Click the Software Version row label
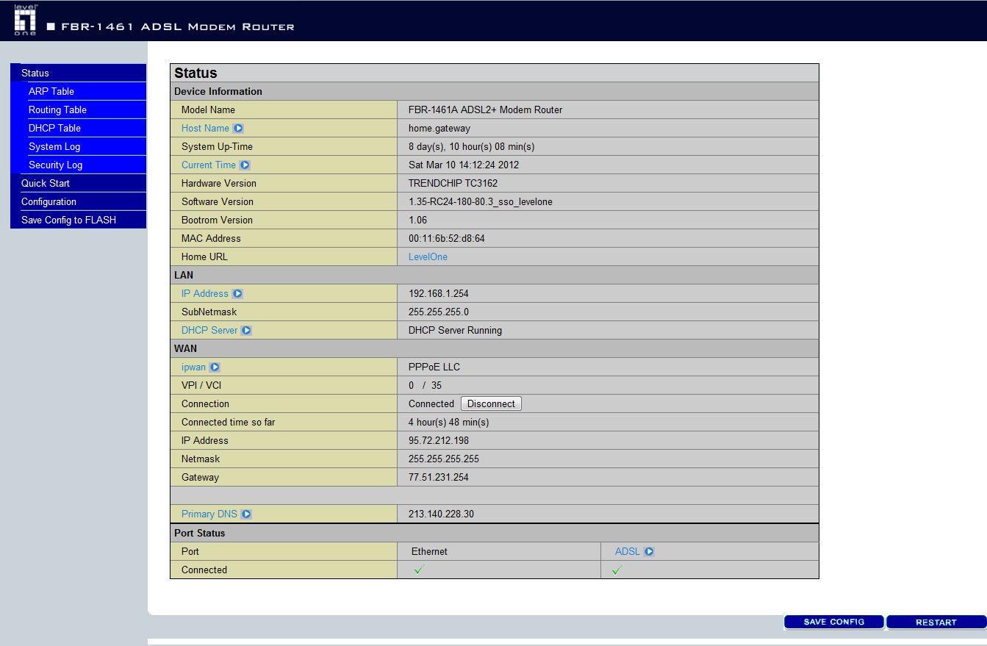This screenshot has height=646, width=987. coord(218,202)
